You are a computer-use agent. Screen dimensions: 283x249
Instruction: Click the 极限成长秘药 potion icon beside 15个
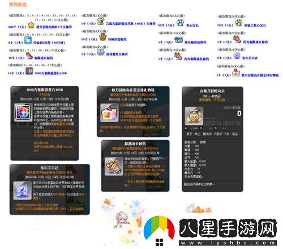tap(29, 56)
